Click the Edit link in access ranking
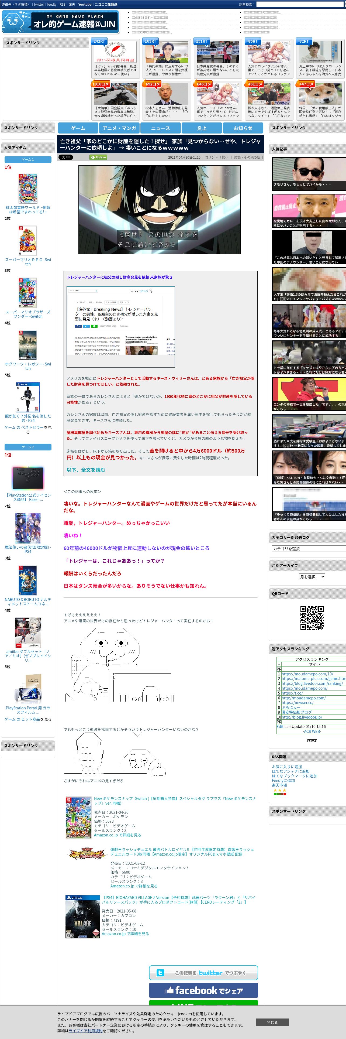 click(280, 726)
